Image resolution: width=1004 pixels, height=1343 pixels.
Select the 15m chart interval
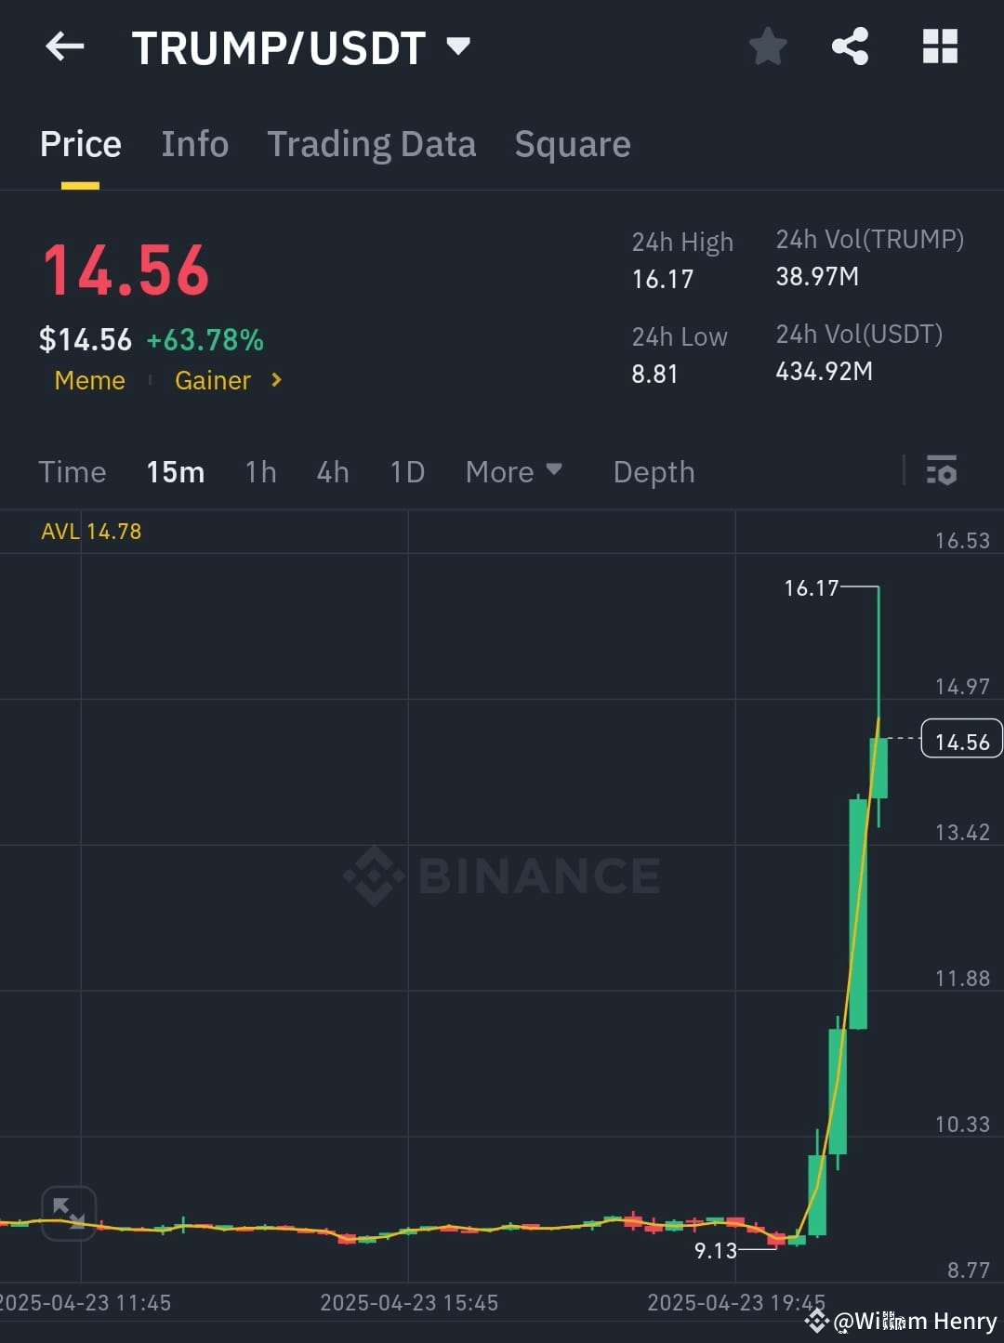click(x=176, y=472)
